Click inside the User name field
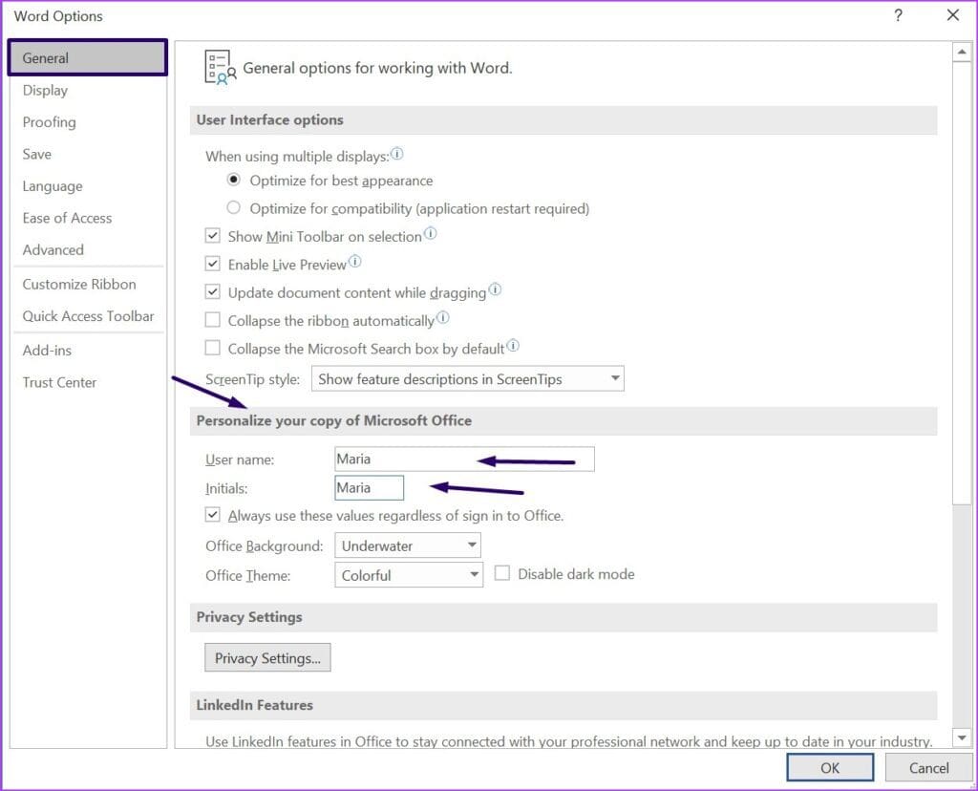This screenshot has height=791, width=978. 465,460
